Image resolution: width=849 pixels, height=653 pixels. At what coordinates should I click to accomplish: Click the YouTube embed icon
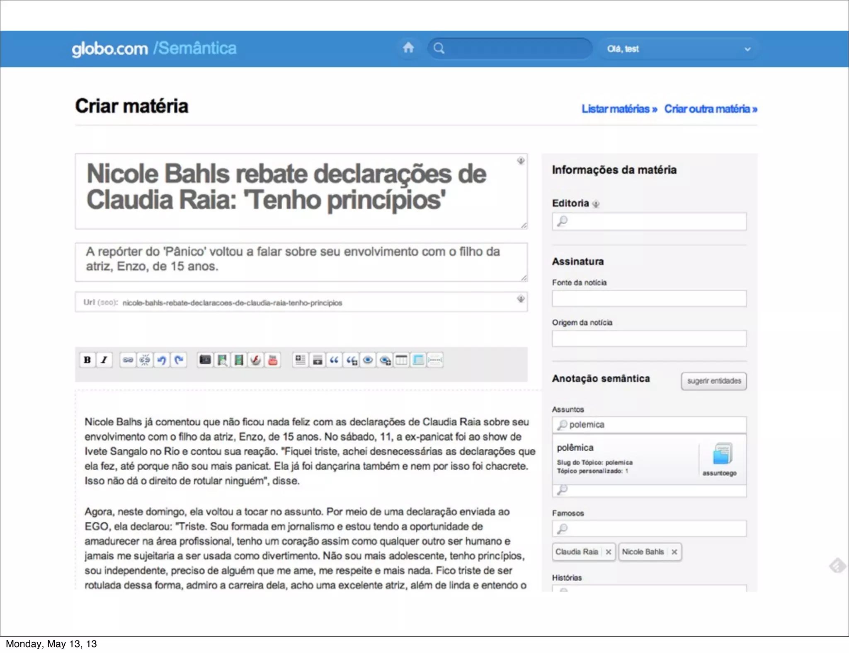(x=273, y=360)
